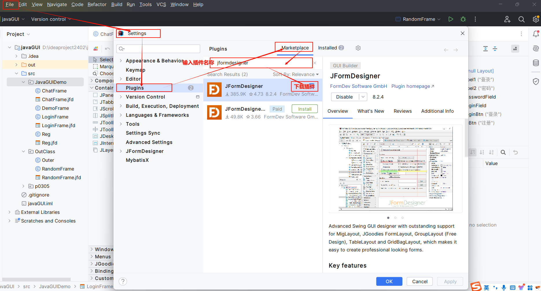The height and width of the screenshot is (291, 541).
Task: Open the Navigate menu
Action: click(x=57, y=4)
